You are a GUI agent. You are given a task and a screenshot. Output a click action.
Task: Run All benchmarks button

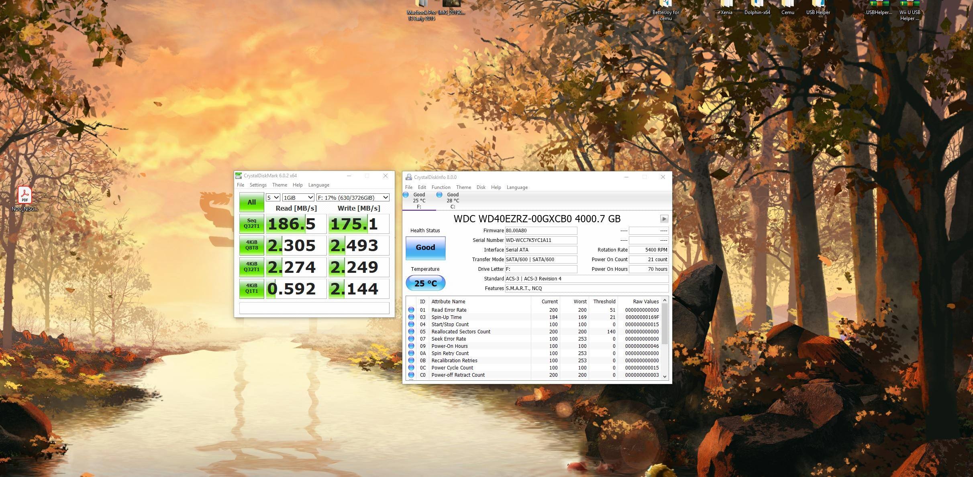pos(251,202)
